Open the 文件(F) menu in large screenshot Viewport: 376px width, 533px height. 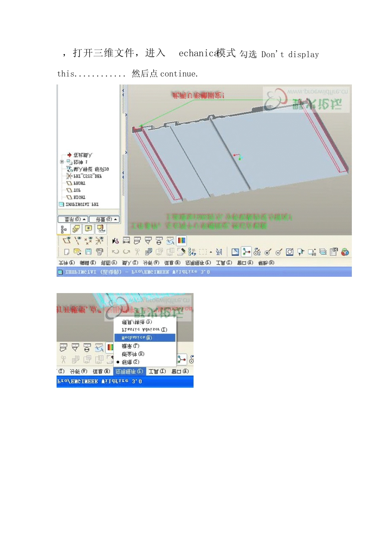[x=66, y=263]
